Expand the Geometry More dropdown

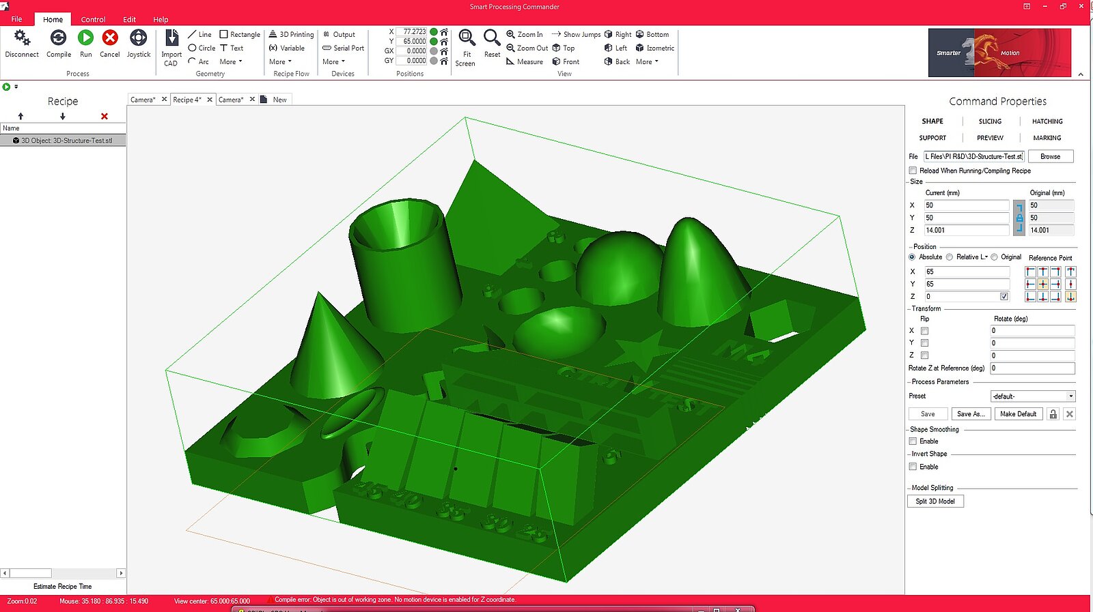(x=231, y=61)
